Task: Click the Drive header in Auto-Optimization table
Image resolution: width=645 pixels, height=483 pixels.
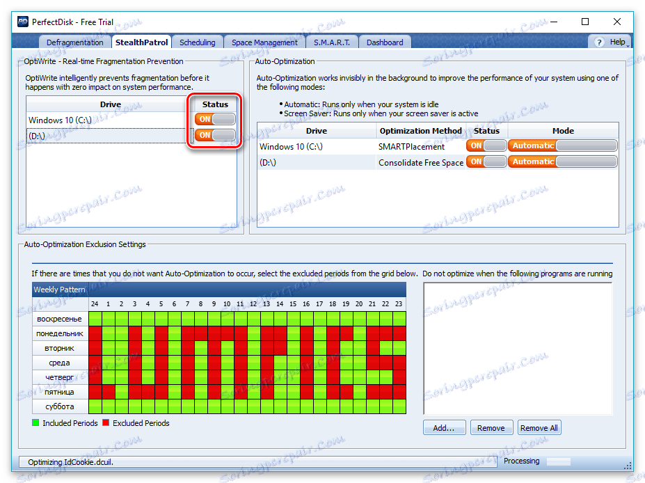Action: 317,131
